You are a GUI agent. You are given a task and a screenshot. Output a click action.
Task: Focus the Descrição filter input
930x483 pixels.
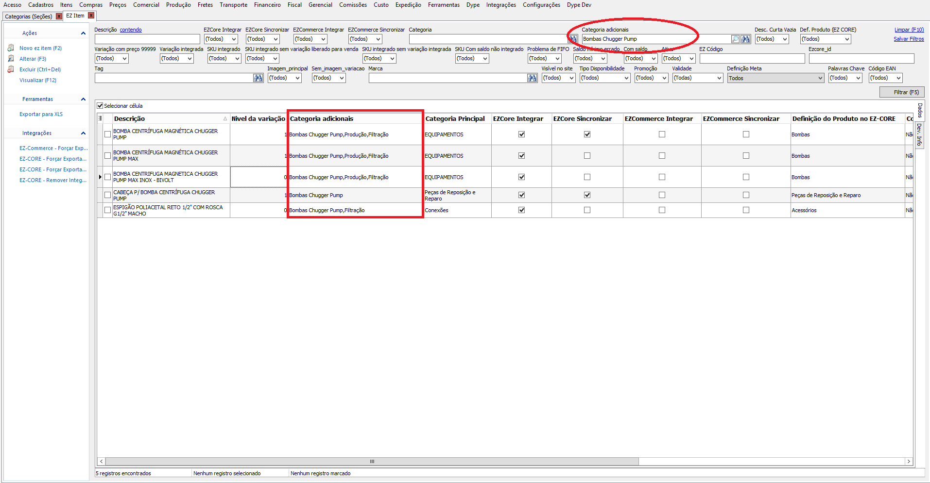pos(147,39)
